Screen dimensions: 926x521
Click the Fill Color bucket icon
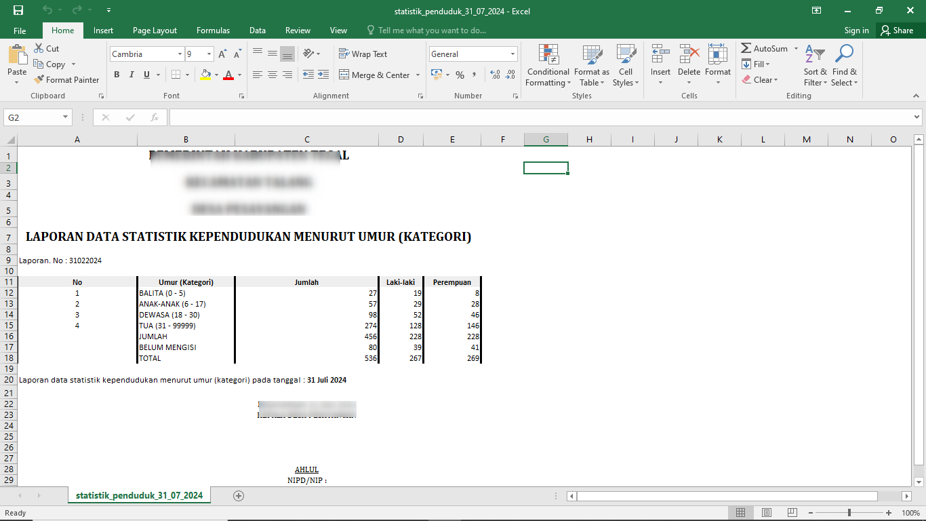pyautogui.click(x=206, y=75)
